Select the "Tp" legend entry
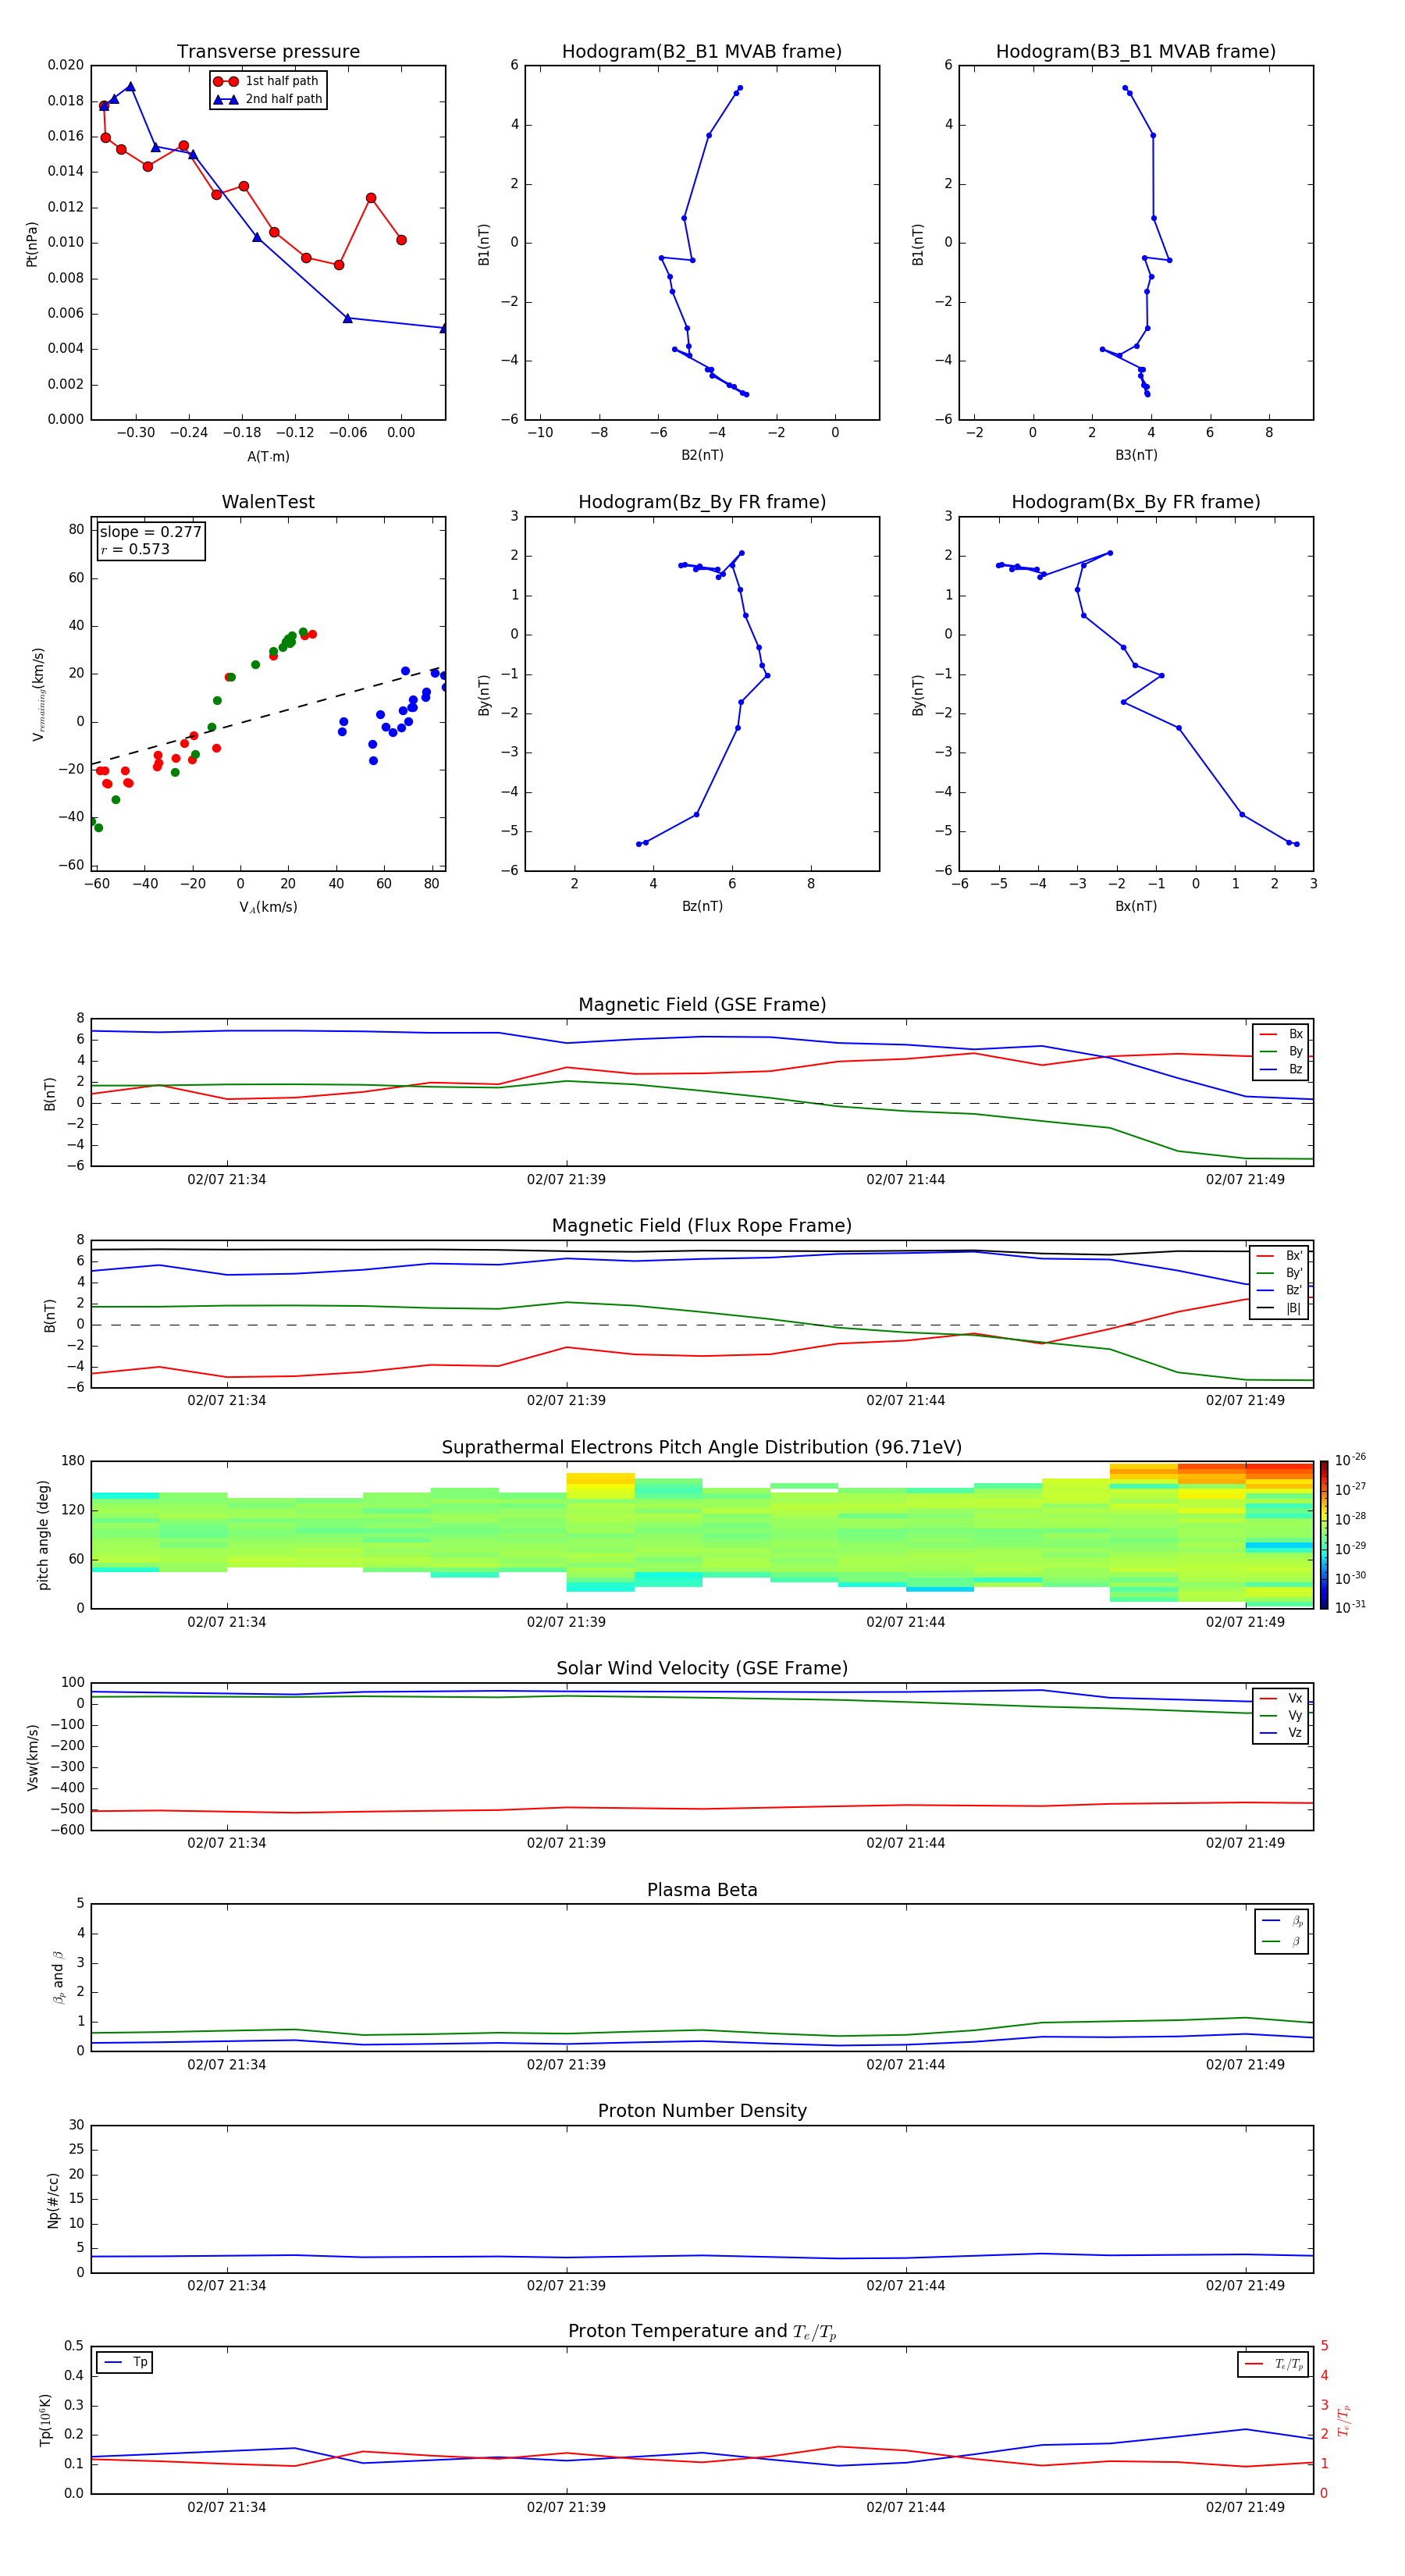The image size is (1405, 2576). click(124, 2362)
